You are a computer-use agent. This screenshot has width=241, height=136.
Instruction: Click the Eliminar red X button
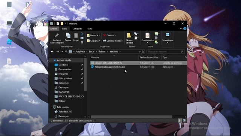tap(110, 35)
